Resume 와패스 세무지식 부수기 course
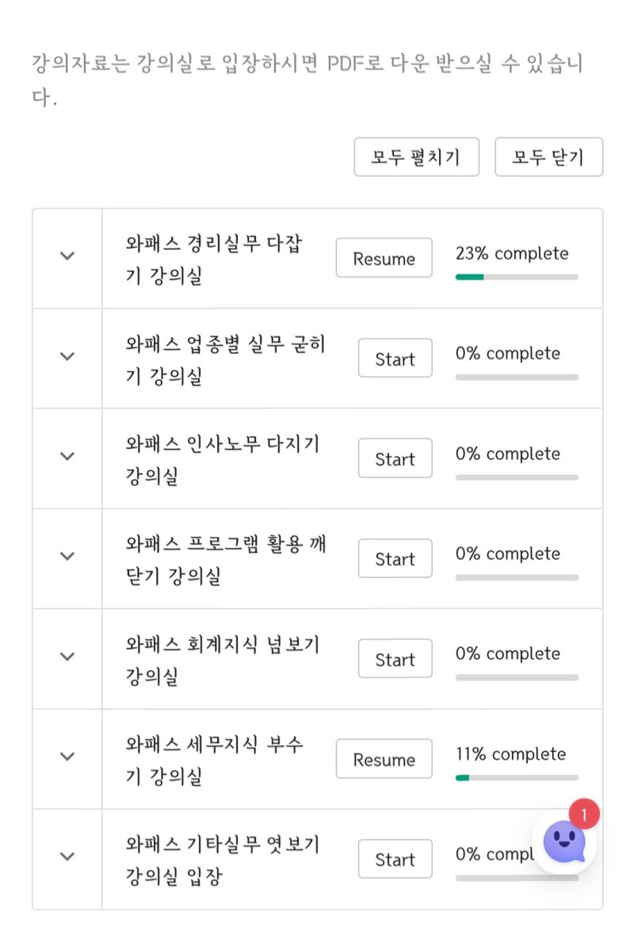 (x=384, y=759)
